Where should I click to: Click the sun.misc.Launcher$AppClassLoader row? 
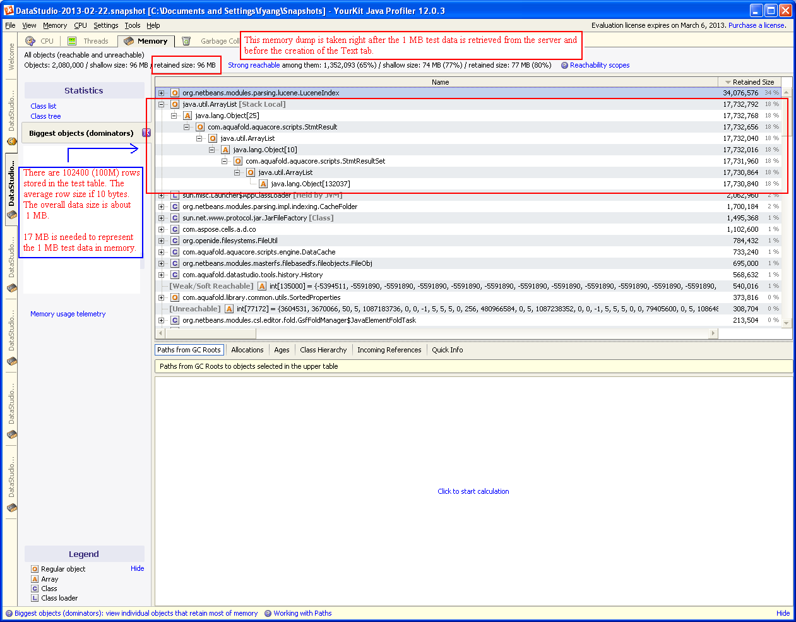[x=468, y=195]
